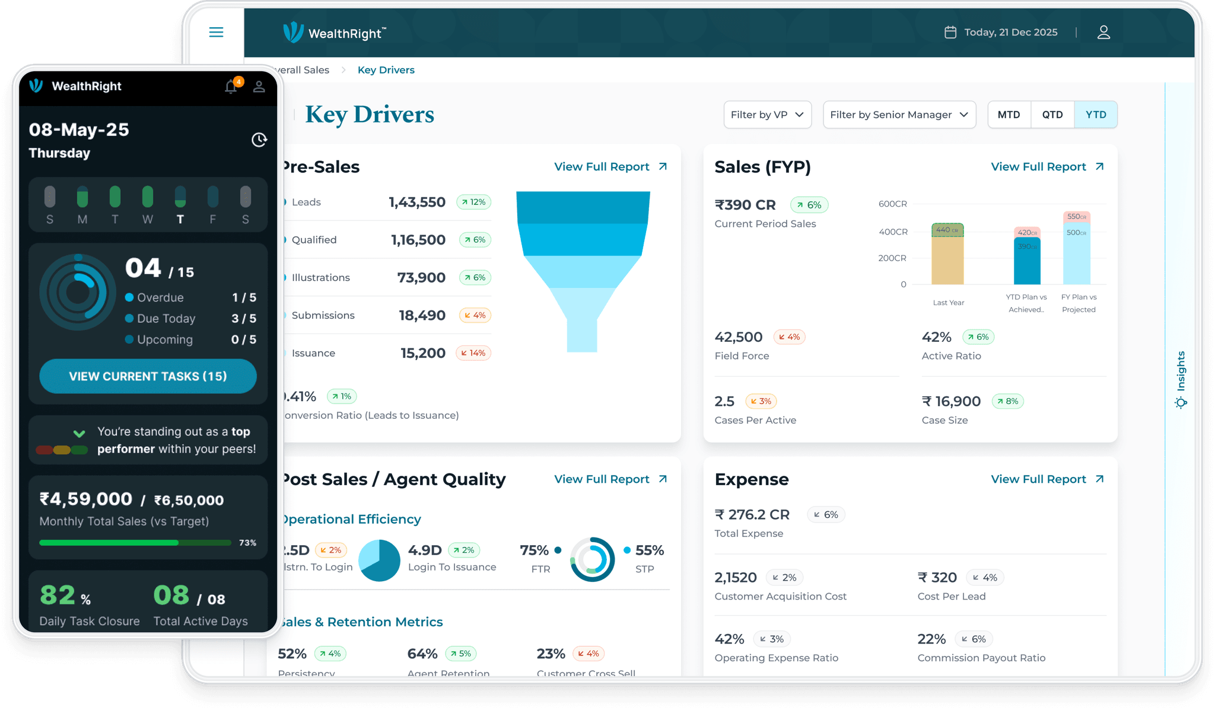Open Sales (FYP) View Full Report link
The height and width of the screenshot is (708, 1215).
click(x=1048, y=166)
